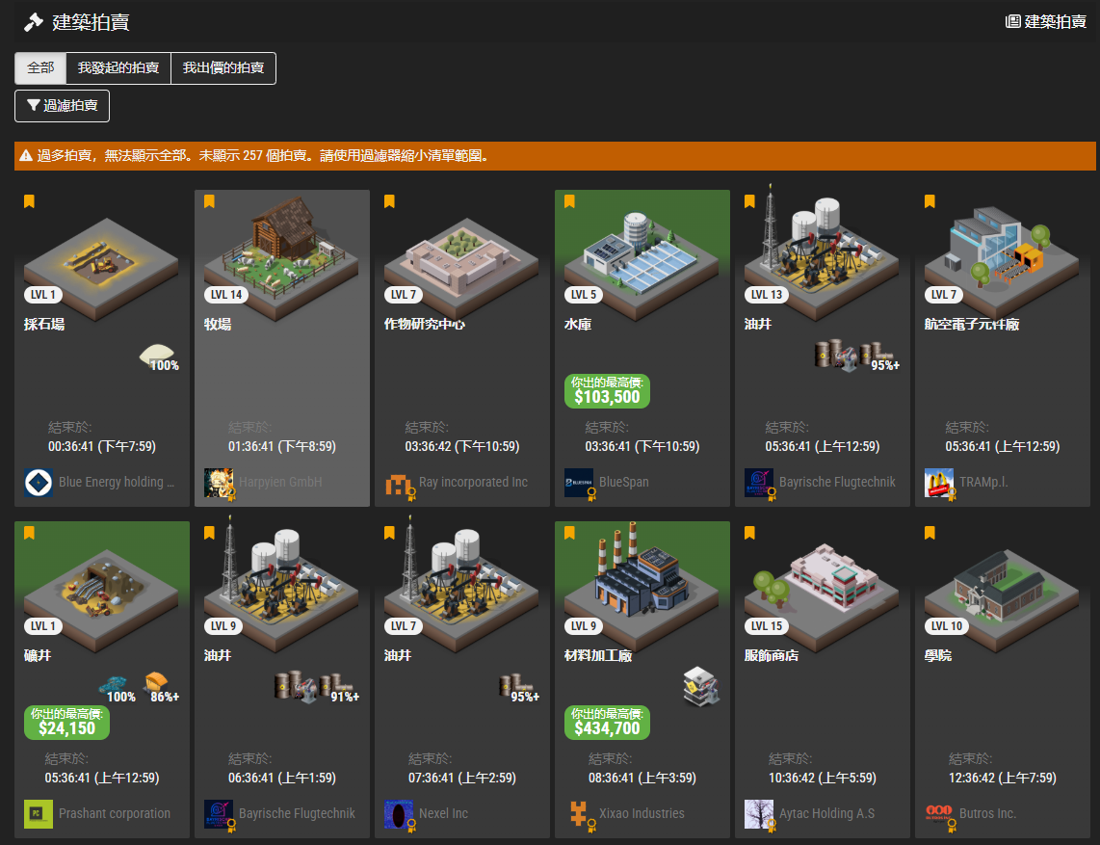1100x845 pixels.
Task: Toggle bookmark on the 水庫 auction card
Action: (569, 201)
